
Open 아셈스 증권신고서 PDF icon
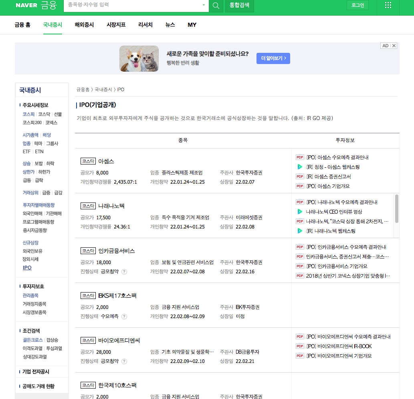click(300, 176)
